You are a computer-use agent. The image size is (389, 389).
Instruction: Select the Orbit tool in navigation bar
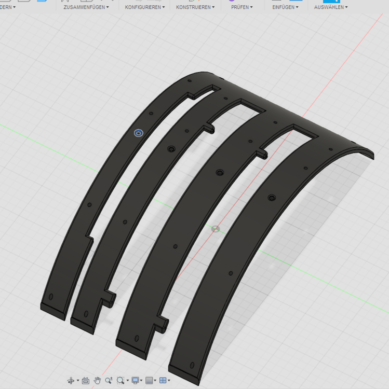point(71,381)
